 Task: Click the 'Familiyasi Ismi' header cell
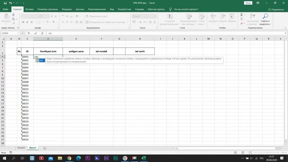tap(48, 51)
